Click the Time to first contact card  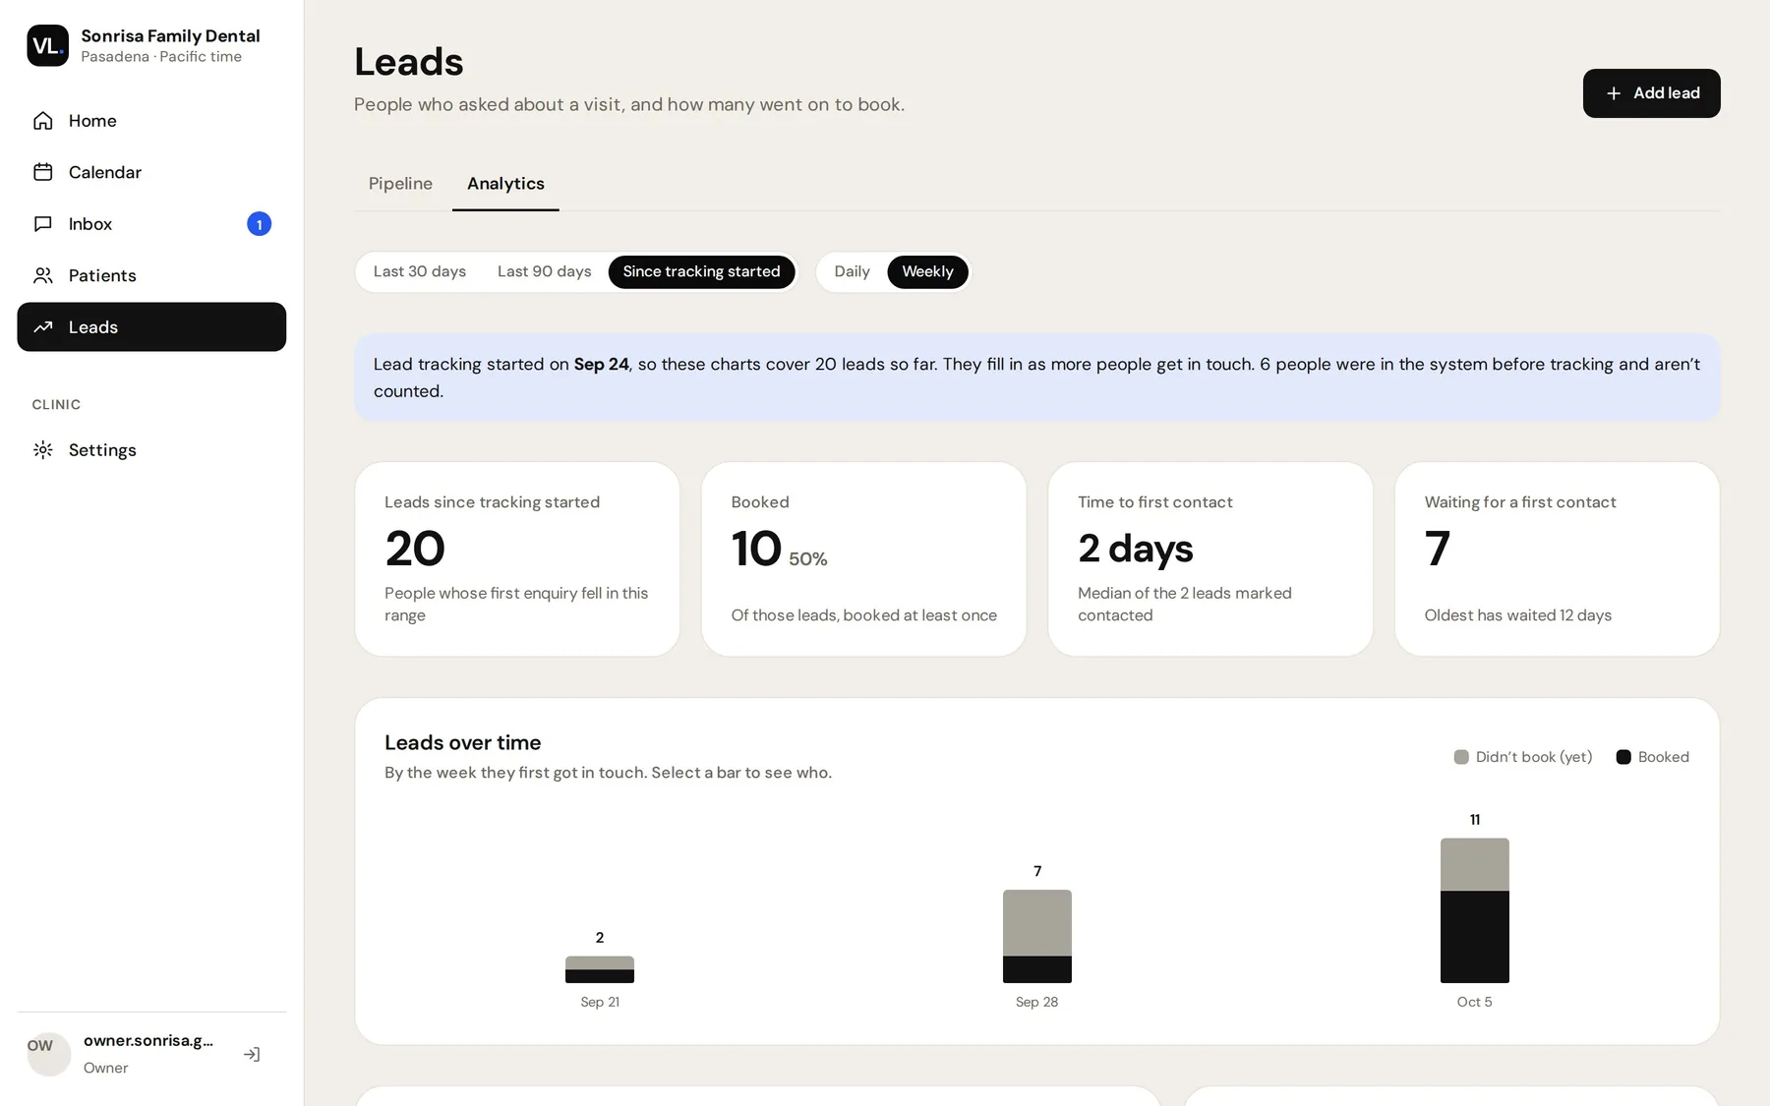point(1210,559)
